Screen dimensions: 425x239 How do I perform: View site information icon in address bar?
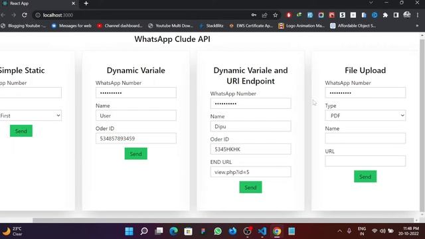(x=38, y=15)
